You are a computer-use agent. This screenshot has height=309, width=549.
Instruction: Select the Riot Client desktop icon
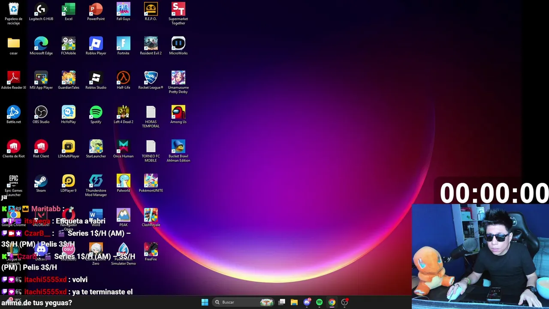pos(41,149)
